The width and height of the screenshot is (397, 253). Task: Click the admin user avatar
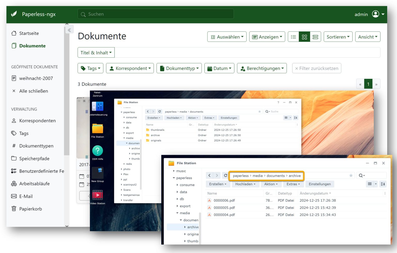coord(376,14)
